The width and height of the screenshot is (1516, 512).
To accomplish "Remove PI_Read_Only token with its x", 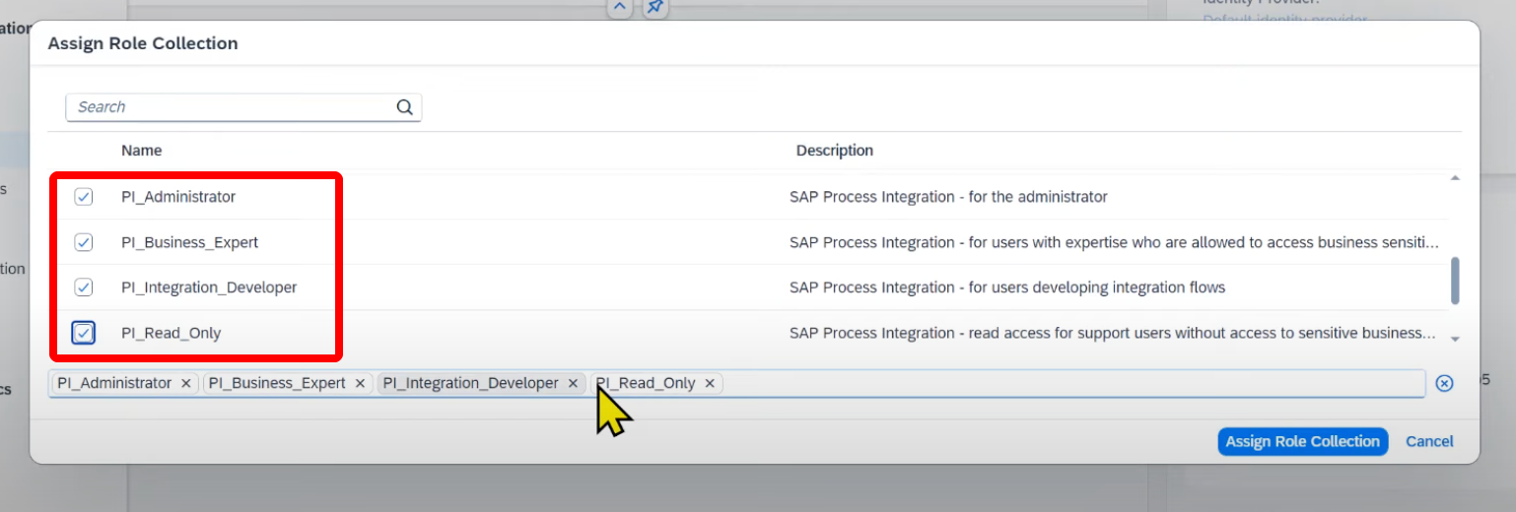I will click(x=709, y=383).
